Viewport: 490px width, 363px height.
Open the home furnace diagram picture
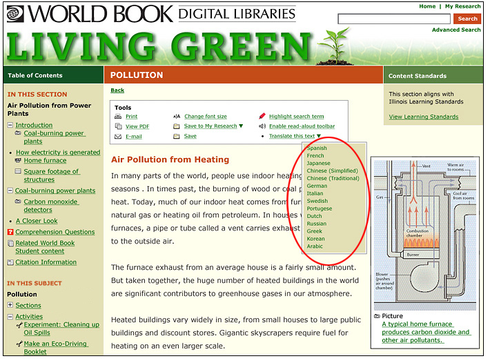425,235
